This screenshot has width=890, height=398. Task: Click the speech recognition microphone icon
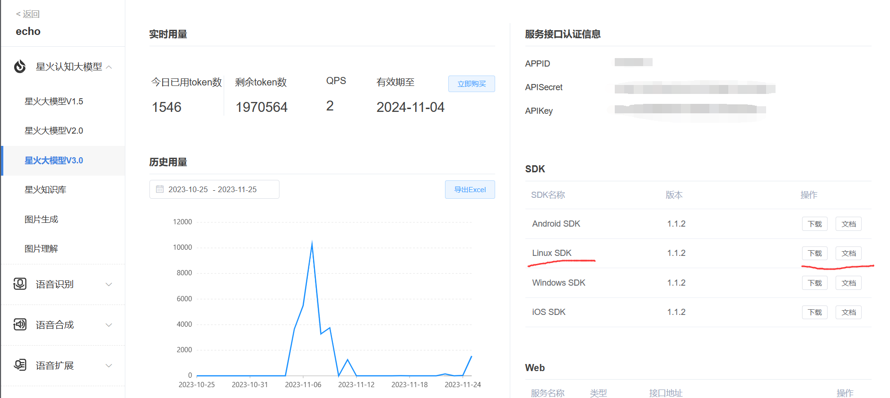pyautogui.click(x=20, y=284)
